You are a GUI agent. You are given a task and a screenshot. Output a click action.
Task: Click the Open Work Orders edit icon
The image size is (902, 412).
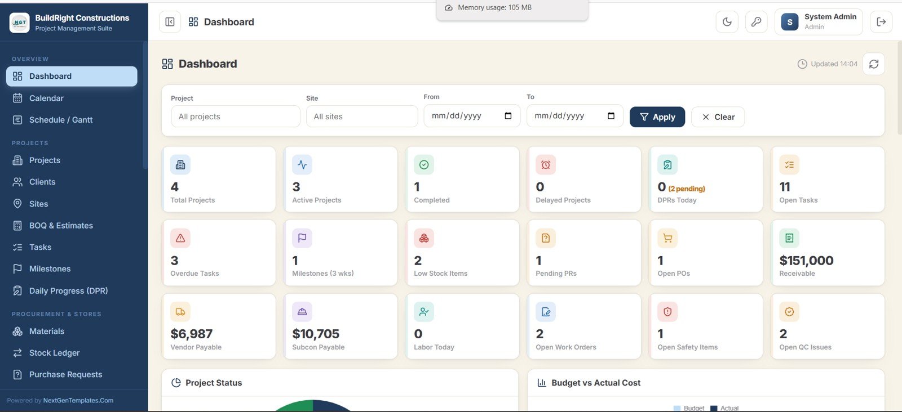click(546, 312)
